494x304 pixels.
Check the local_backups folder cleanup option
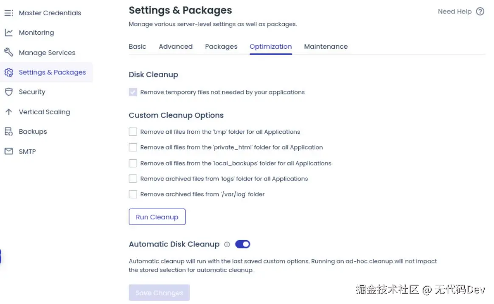pyautogui.click(x=132, y=163)
